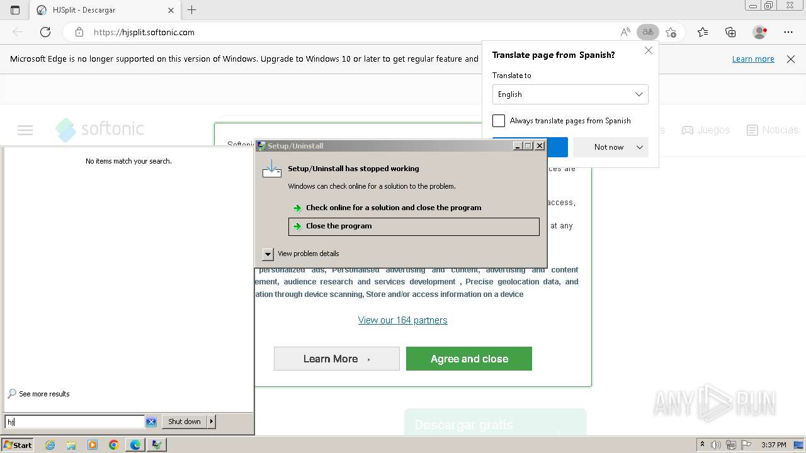Expand the Translate to language dropdown
The width and height of the screenshot is (806, 453).
click(570, 94)
